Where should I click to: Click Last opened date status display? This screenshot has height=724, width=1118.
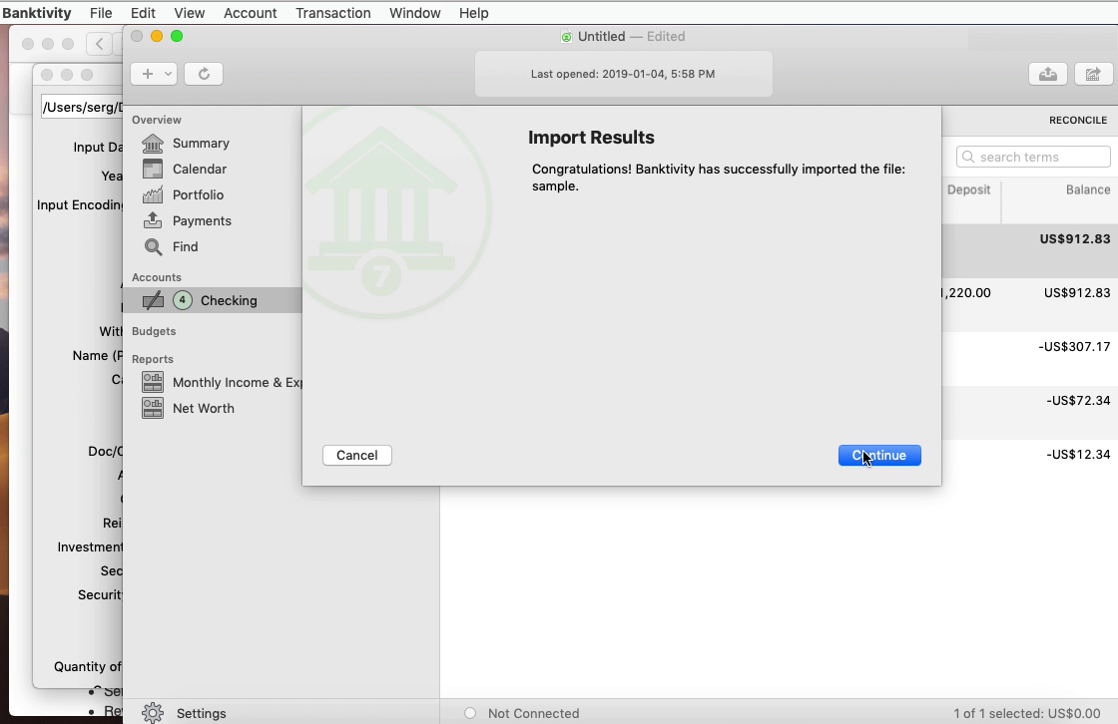point(623,74)
